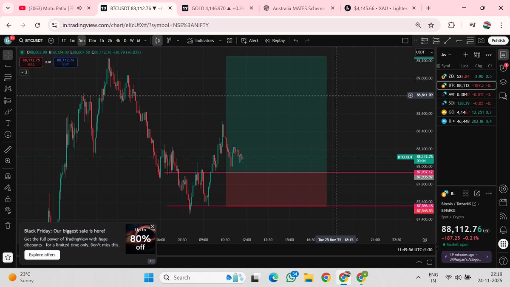Viewport: 510px width, 287px height.
Task: Toggle lock all drawings
Action: pyautogui.click(x=8, y=199)
